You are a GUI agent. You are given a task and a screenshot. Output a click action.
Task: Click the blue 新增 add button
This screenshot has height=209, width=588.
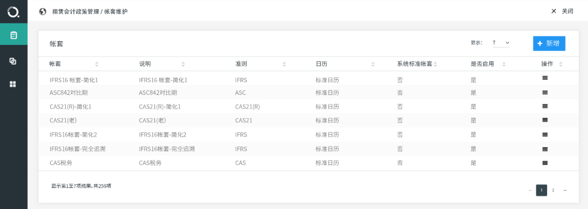tap(549, 43)
